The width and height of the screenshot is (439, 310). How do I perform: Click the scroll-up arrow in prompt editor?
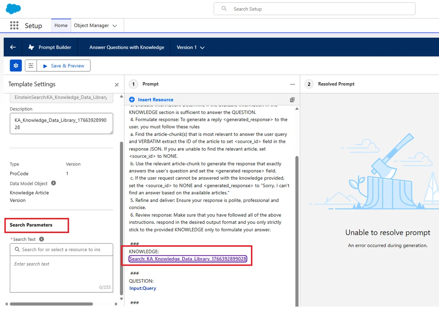tap(297, 109)
